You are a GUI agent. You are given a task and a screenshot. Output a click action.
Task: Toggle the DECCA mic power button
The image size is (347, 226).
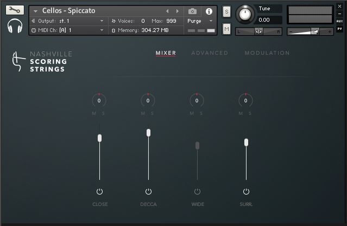coord(148,191)
